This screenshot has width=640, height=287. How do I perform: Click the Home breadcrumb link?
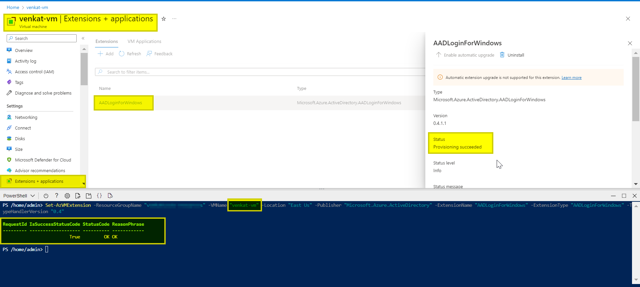click(x=13, y=7)
